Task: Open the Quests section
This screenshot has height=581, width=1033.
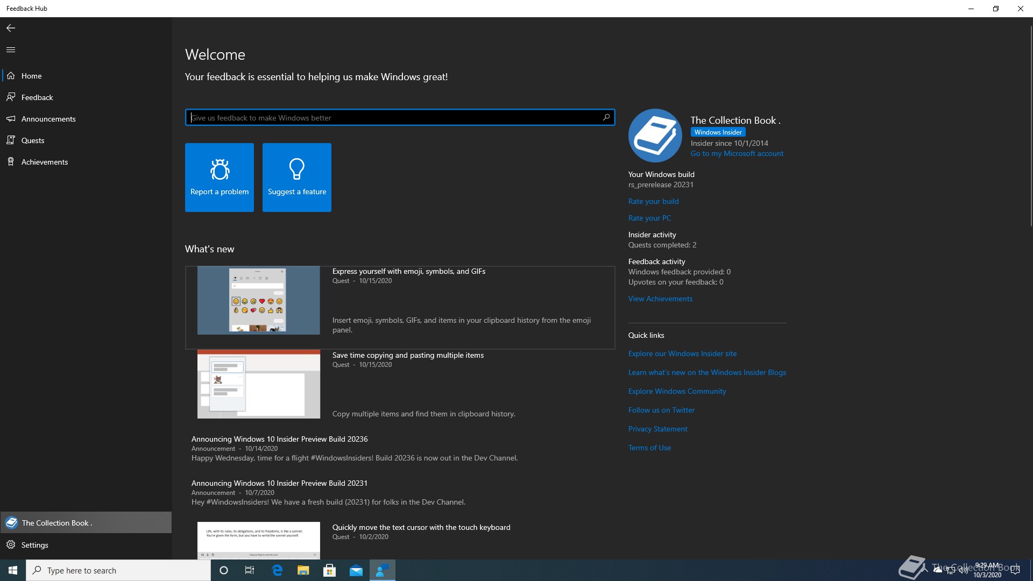Action: (86, 140)
